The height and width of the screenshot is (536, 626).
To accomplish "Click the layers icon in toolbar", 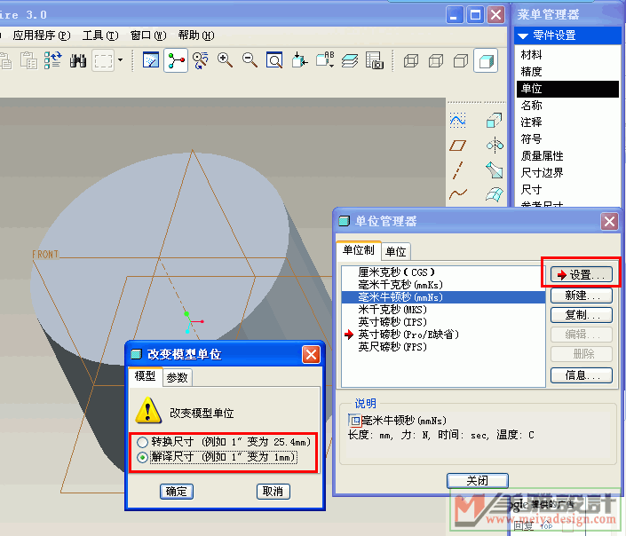I will tap(350, 60).
